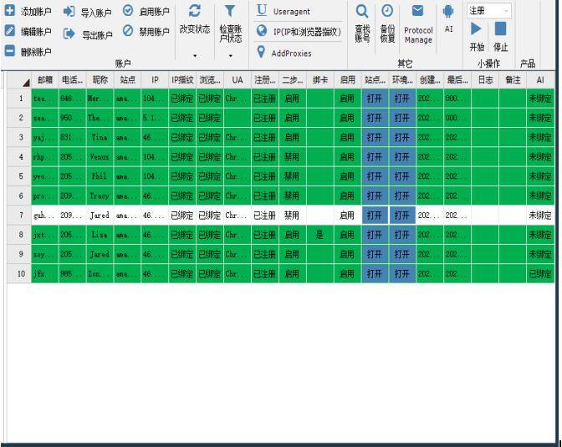Screen dimensions: 562x447
Task: Click the 产品 ribbon group label
Action: click(x=528, y=63)
